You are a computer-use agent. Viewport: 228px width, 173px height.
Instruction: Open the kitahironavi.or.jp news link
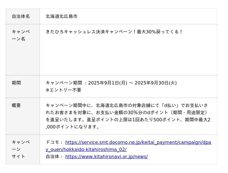coord(106,156)
